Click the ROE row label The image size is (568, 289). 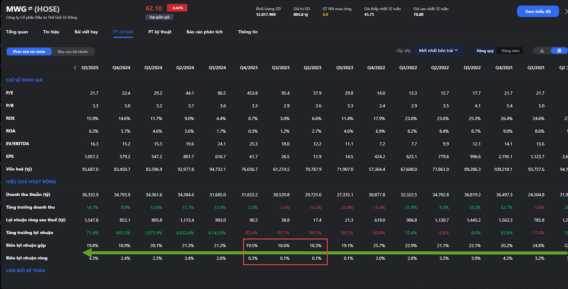11,118
